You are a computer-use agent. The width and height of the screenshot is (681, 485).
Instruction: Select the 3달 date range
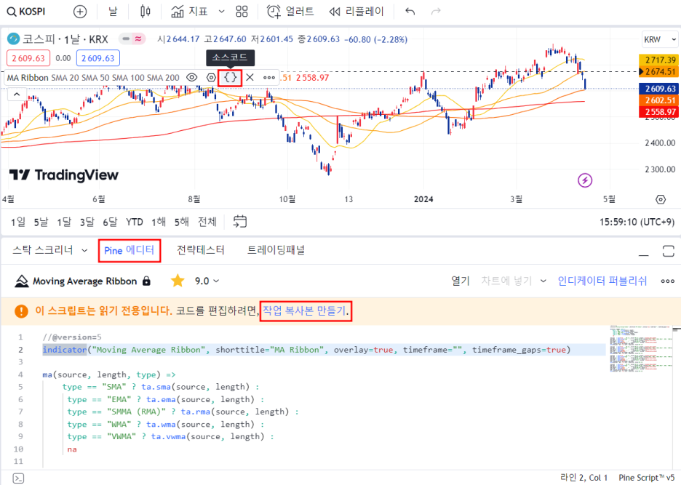pyautogui.click(x=87, y=223)
